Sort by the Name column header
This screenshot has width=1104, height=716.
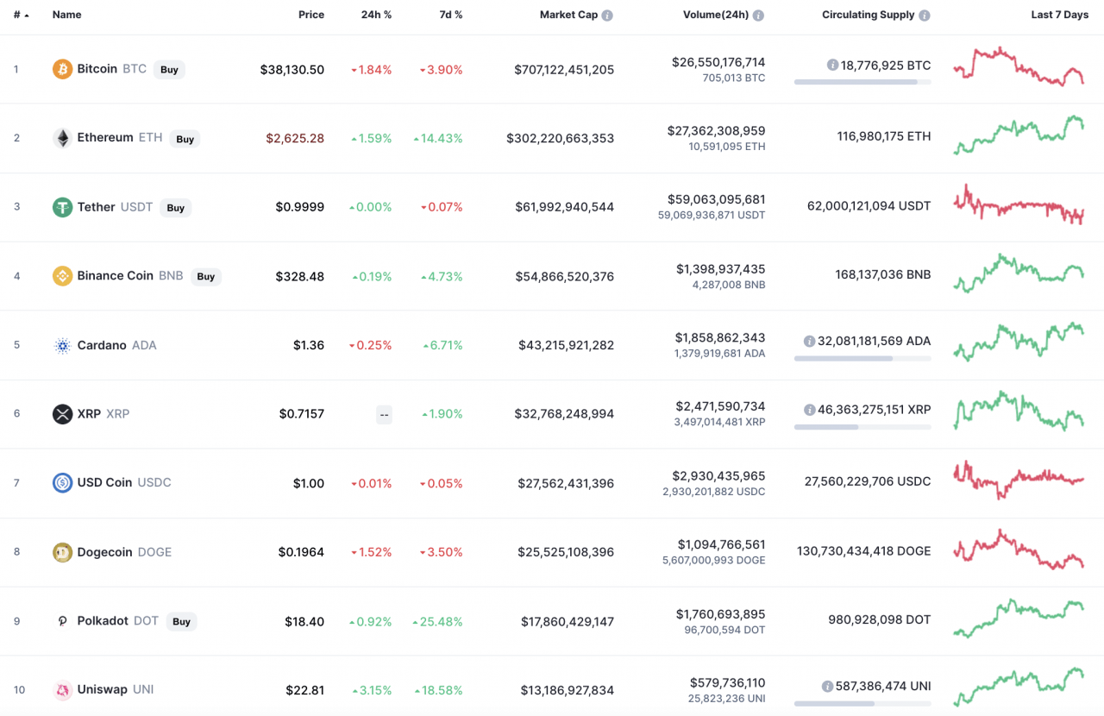click(x=67, y=16)
